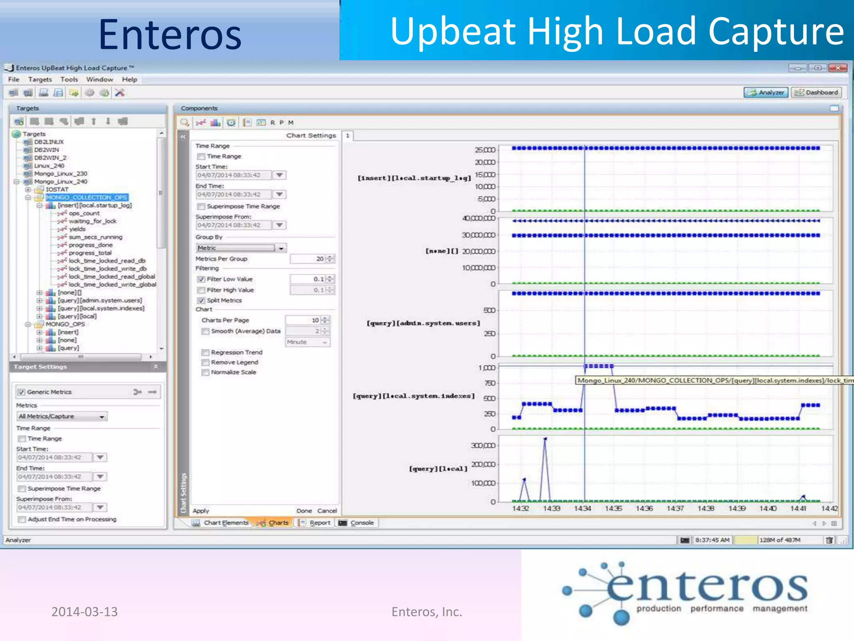Collapse the Mongo_Linux_240 tree node
Screen dimensions: 854x641
tap(16, 182)
